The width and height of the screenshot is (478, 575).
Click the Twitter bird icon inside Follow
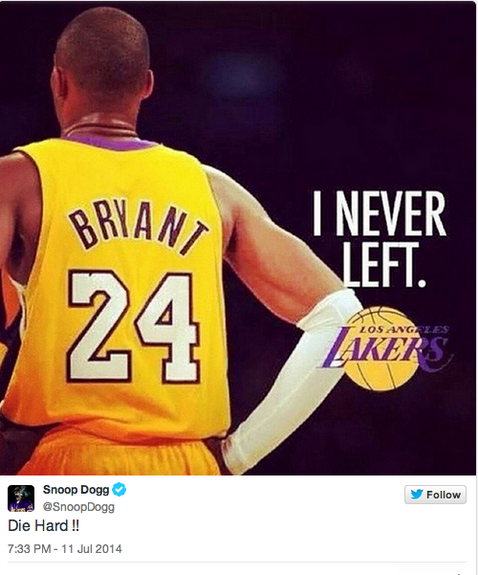click(x=417, y=495)
